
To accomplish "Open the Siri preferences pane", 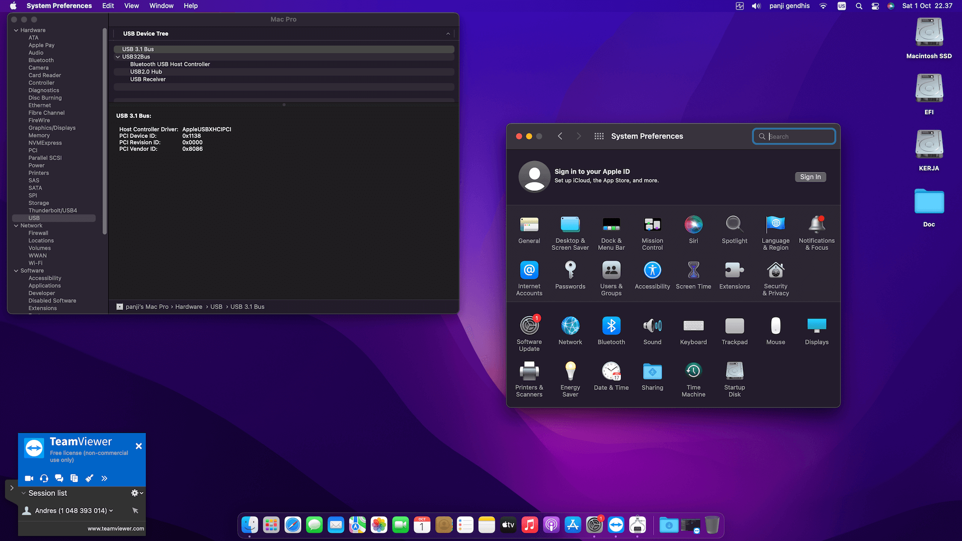I will pos(693,230).
